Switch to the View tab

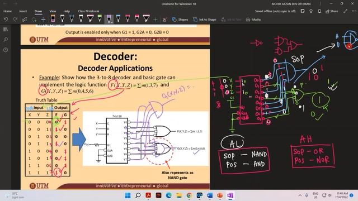tap(53, 11)
